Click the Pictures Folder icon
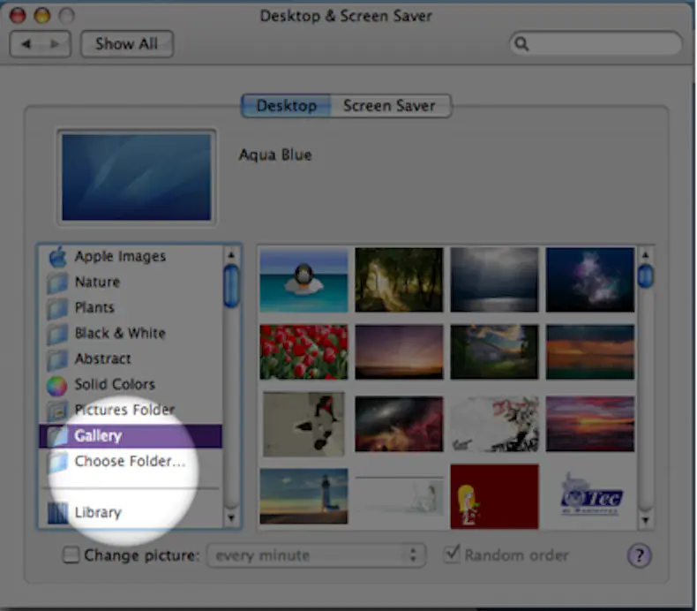697x611 pixels. point(57,411)
